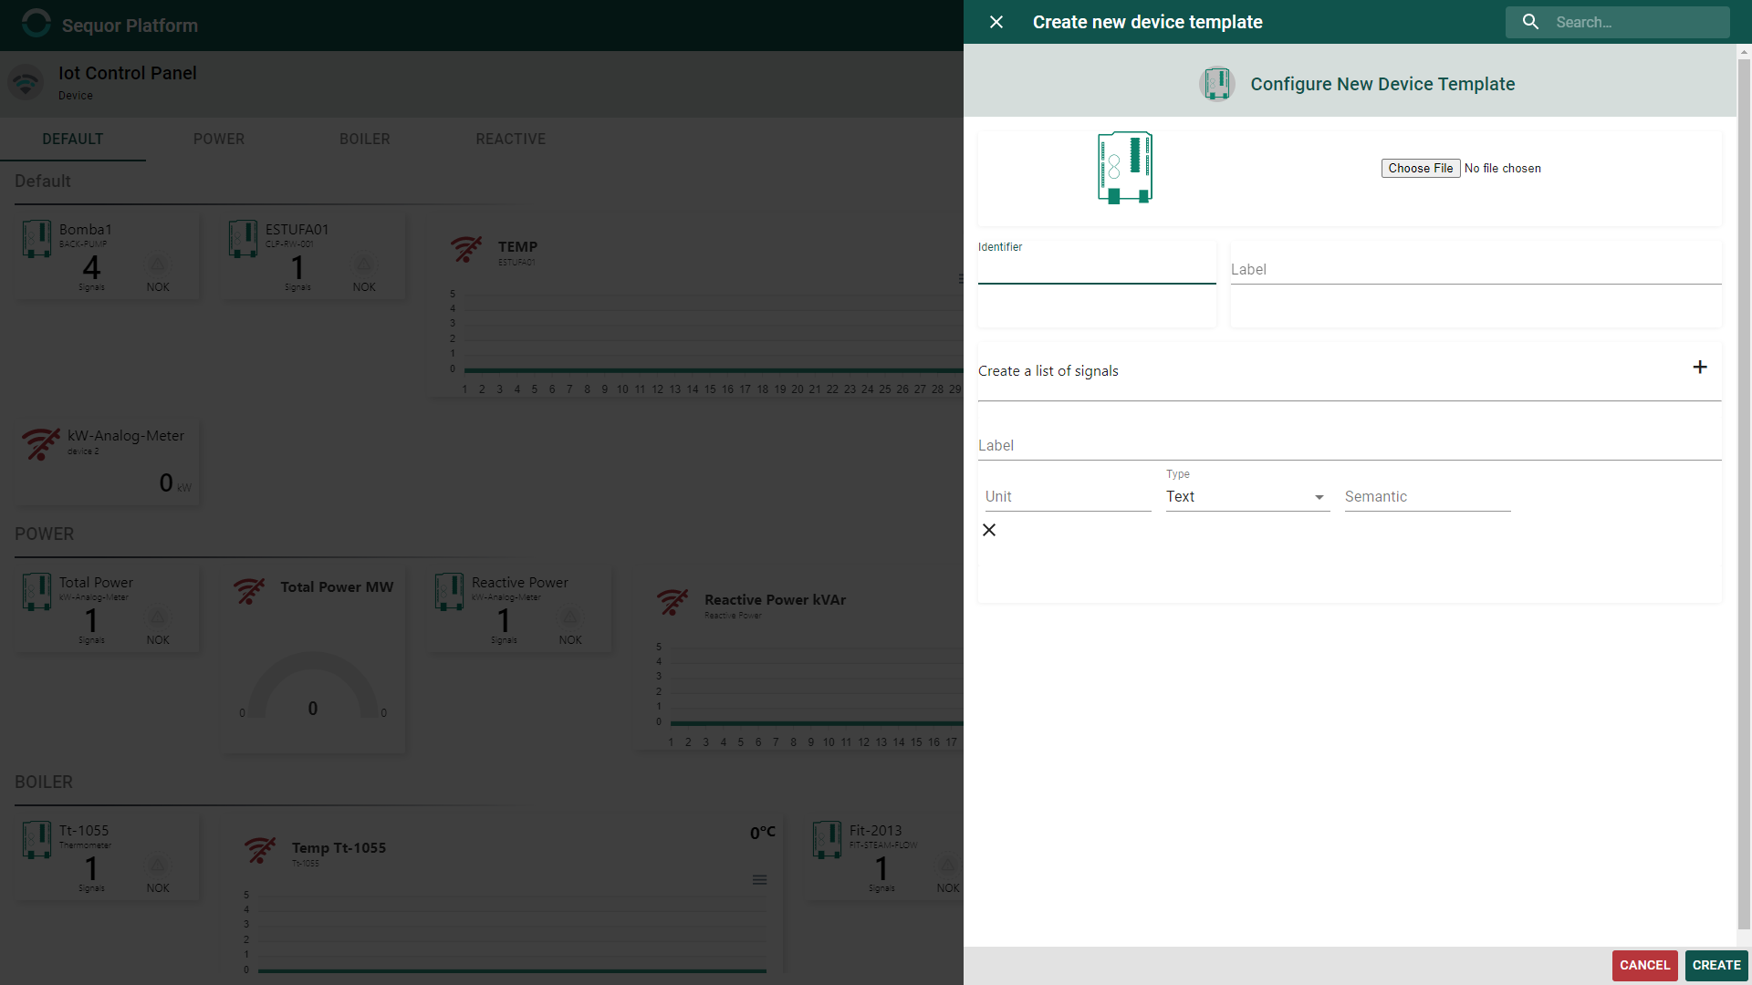
Task: Click the search magnifier icon
Action: (1531, 22)
